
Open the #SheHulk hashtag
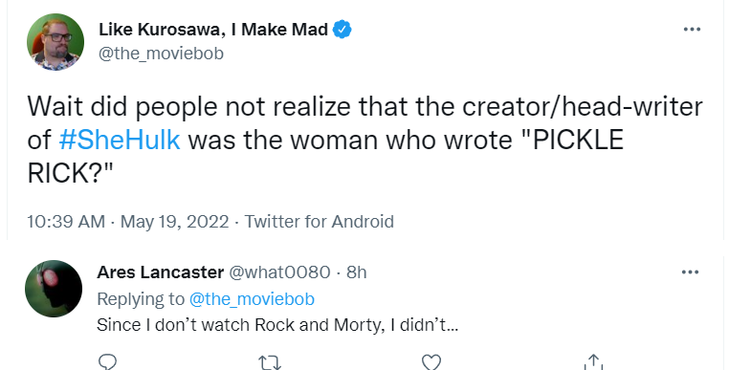click(x=120, y=140)
